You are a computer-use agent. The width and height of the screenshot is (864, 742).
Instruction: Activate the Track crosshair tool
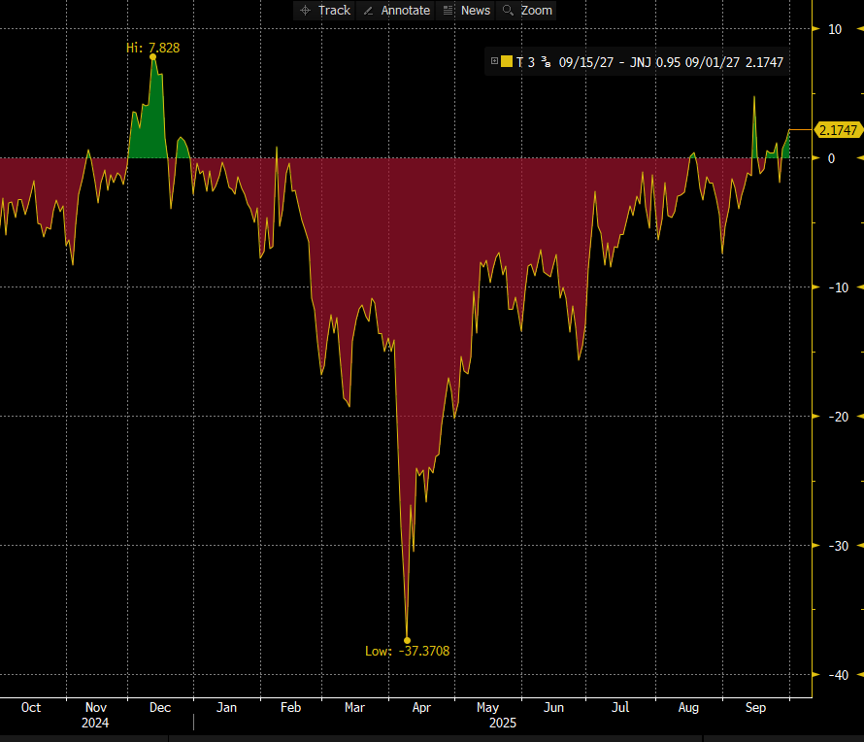point(324,11)
